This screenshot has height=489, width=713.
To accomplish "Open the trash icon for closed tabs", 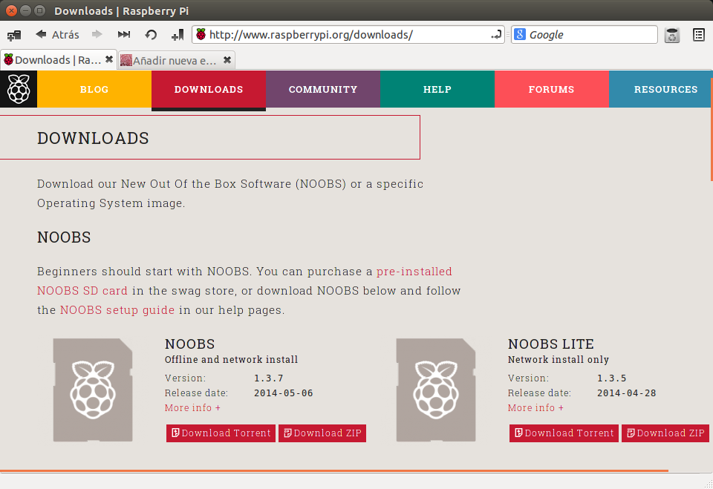I will click(672, 35).
